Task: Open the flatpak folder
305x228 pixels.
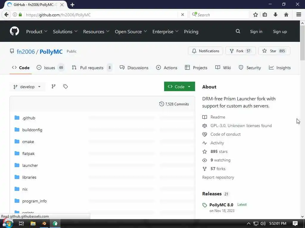Action: [x=28, y=153]
